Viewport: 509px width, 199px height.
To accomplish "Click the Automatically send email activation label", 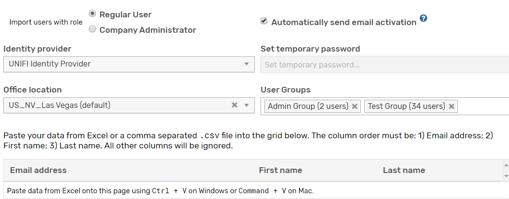I will 344,22.
